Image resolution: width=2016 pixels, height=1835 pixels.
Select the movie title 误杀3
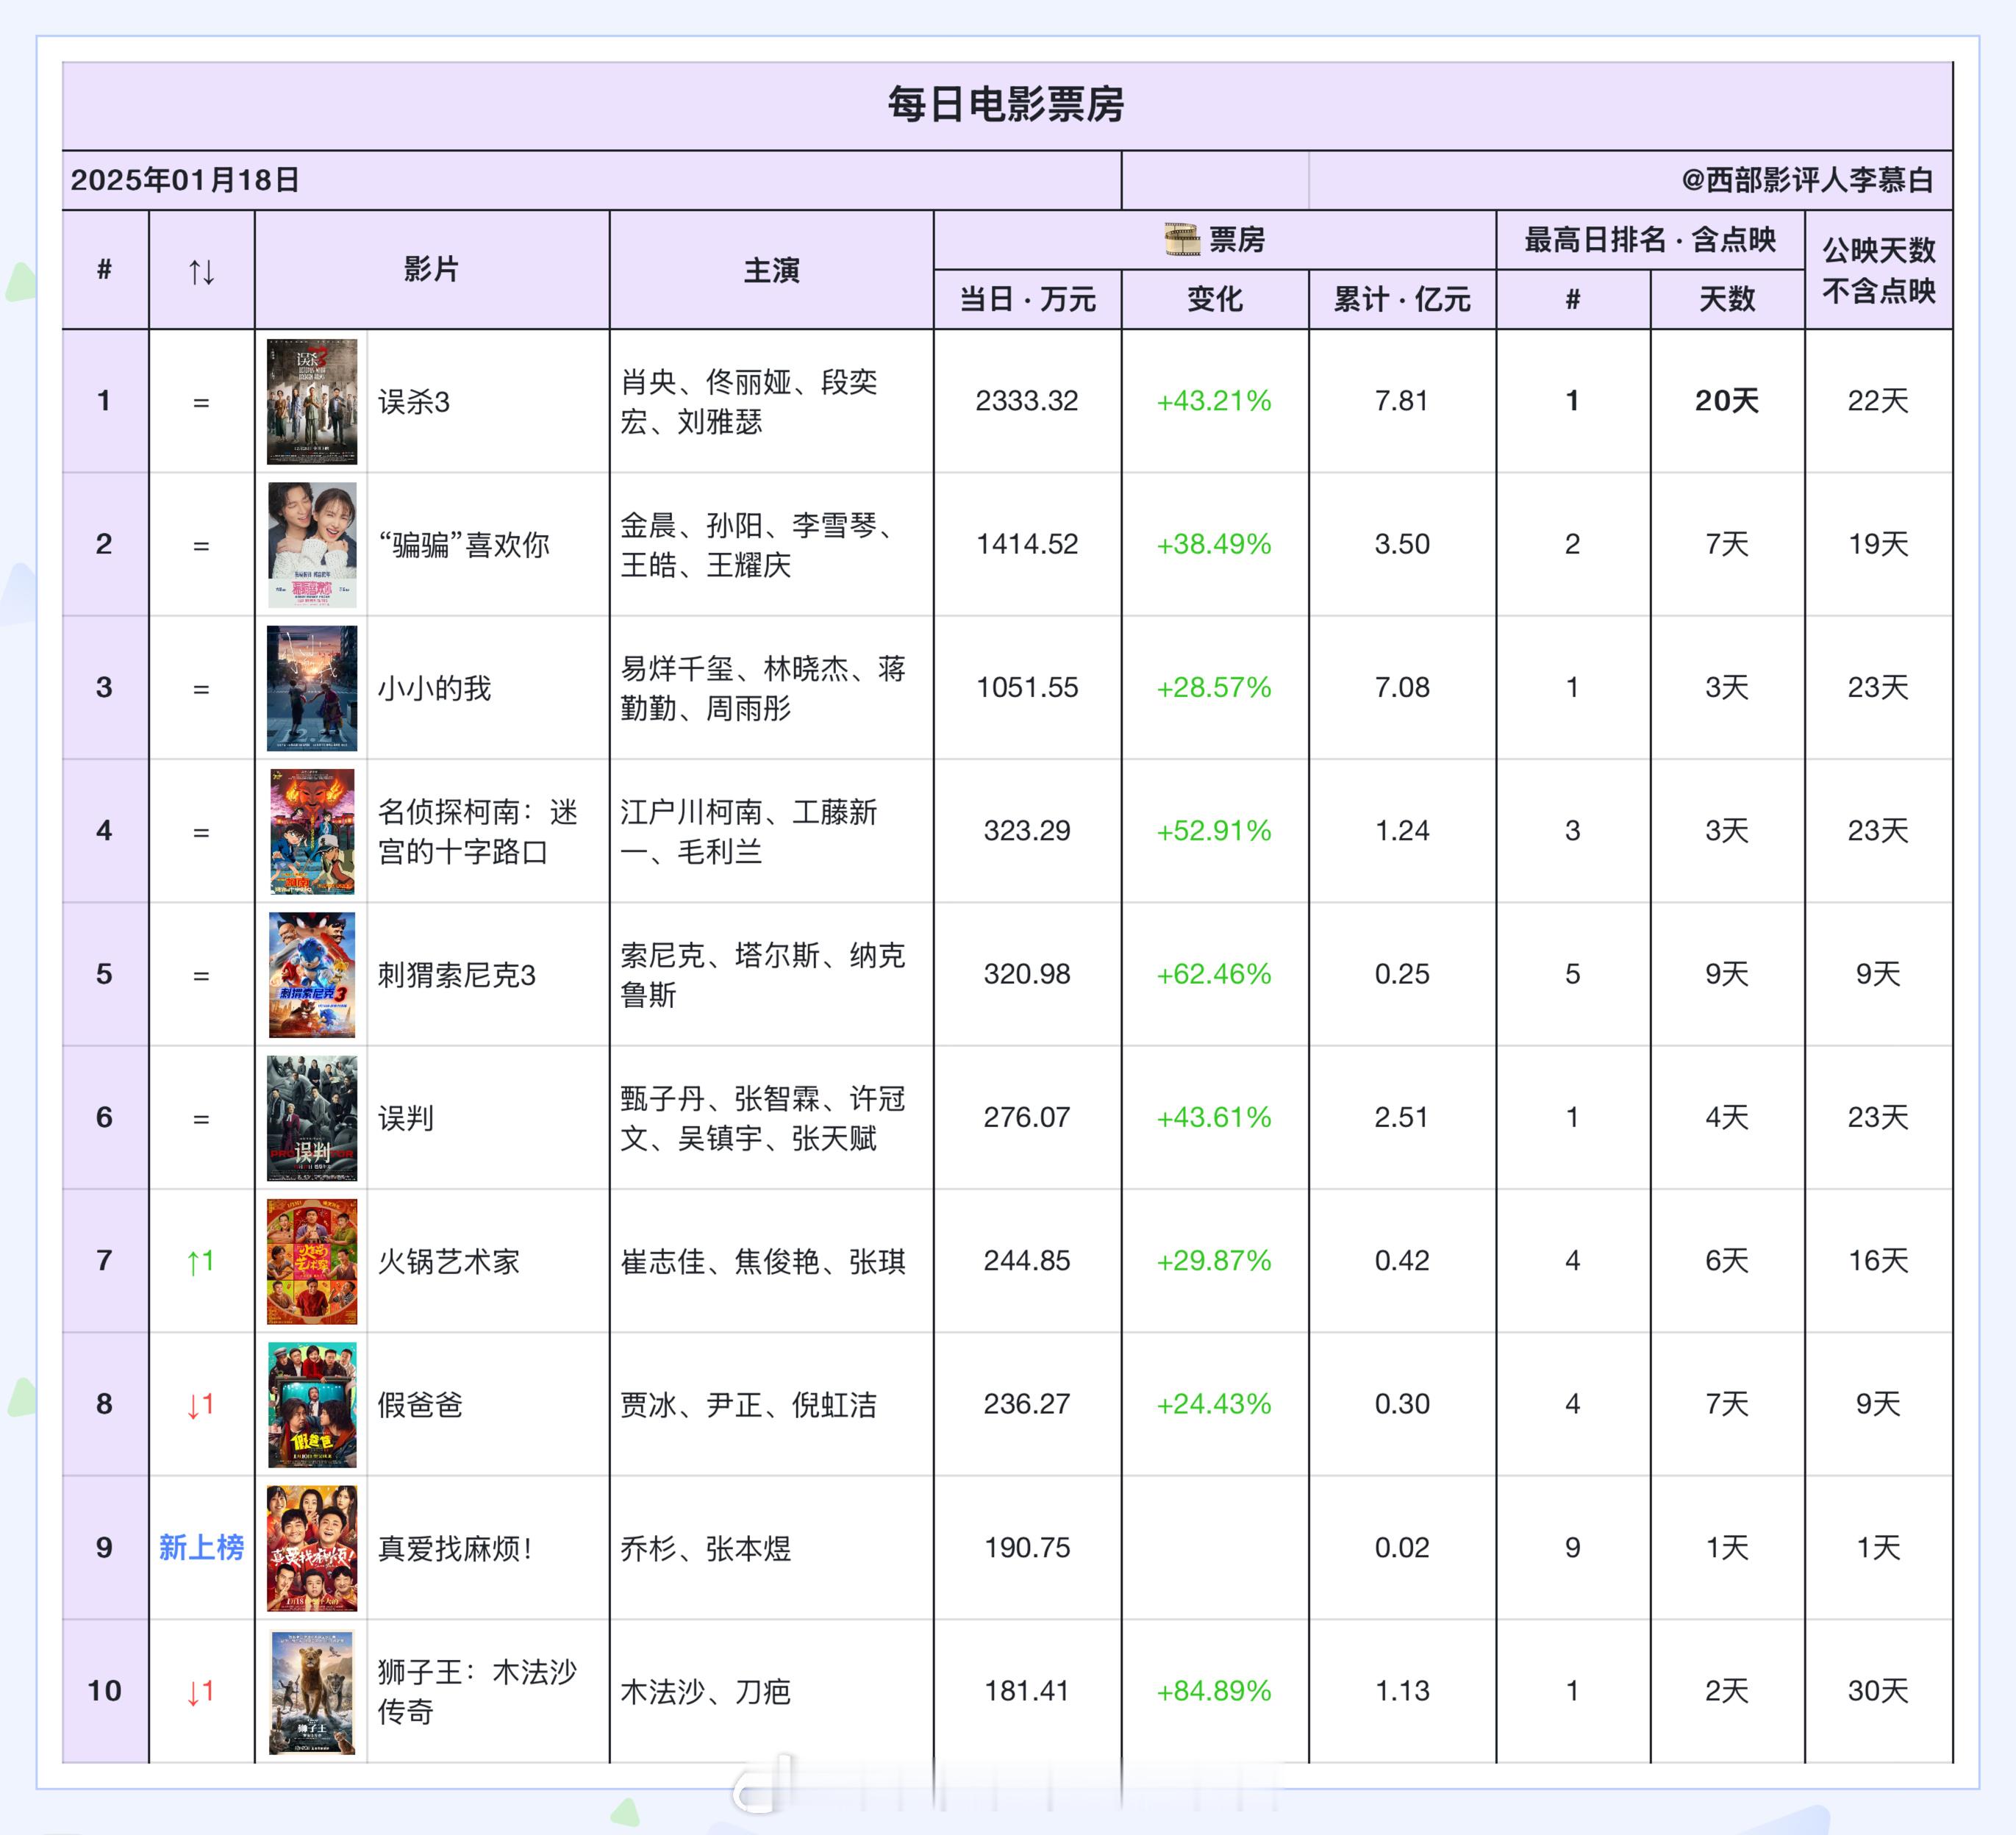[x=414, y=402]
